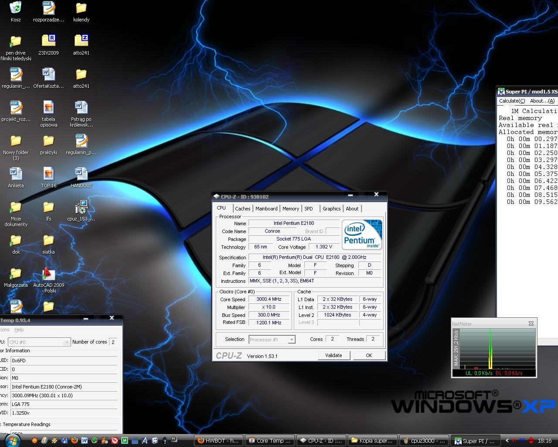Open the Help menu in Core Temp
This screenshot has height=447, width=558.
point(19,330)
